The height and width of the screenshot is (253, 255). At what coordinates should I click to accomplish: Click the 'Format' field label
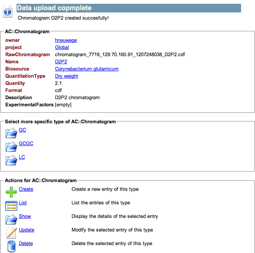click(x=14, y=90)
